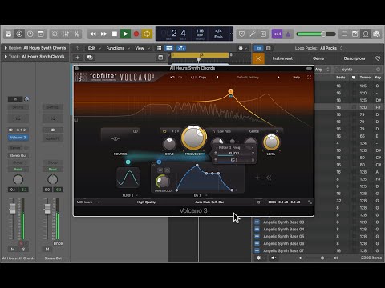Toggle Volcano 3 full screen button
The height and width of the screenshot is (288, 385).
(309, 78)
